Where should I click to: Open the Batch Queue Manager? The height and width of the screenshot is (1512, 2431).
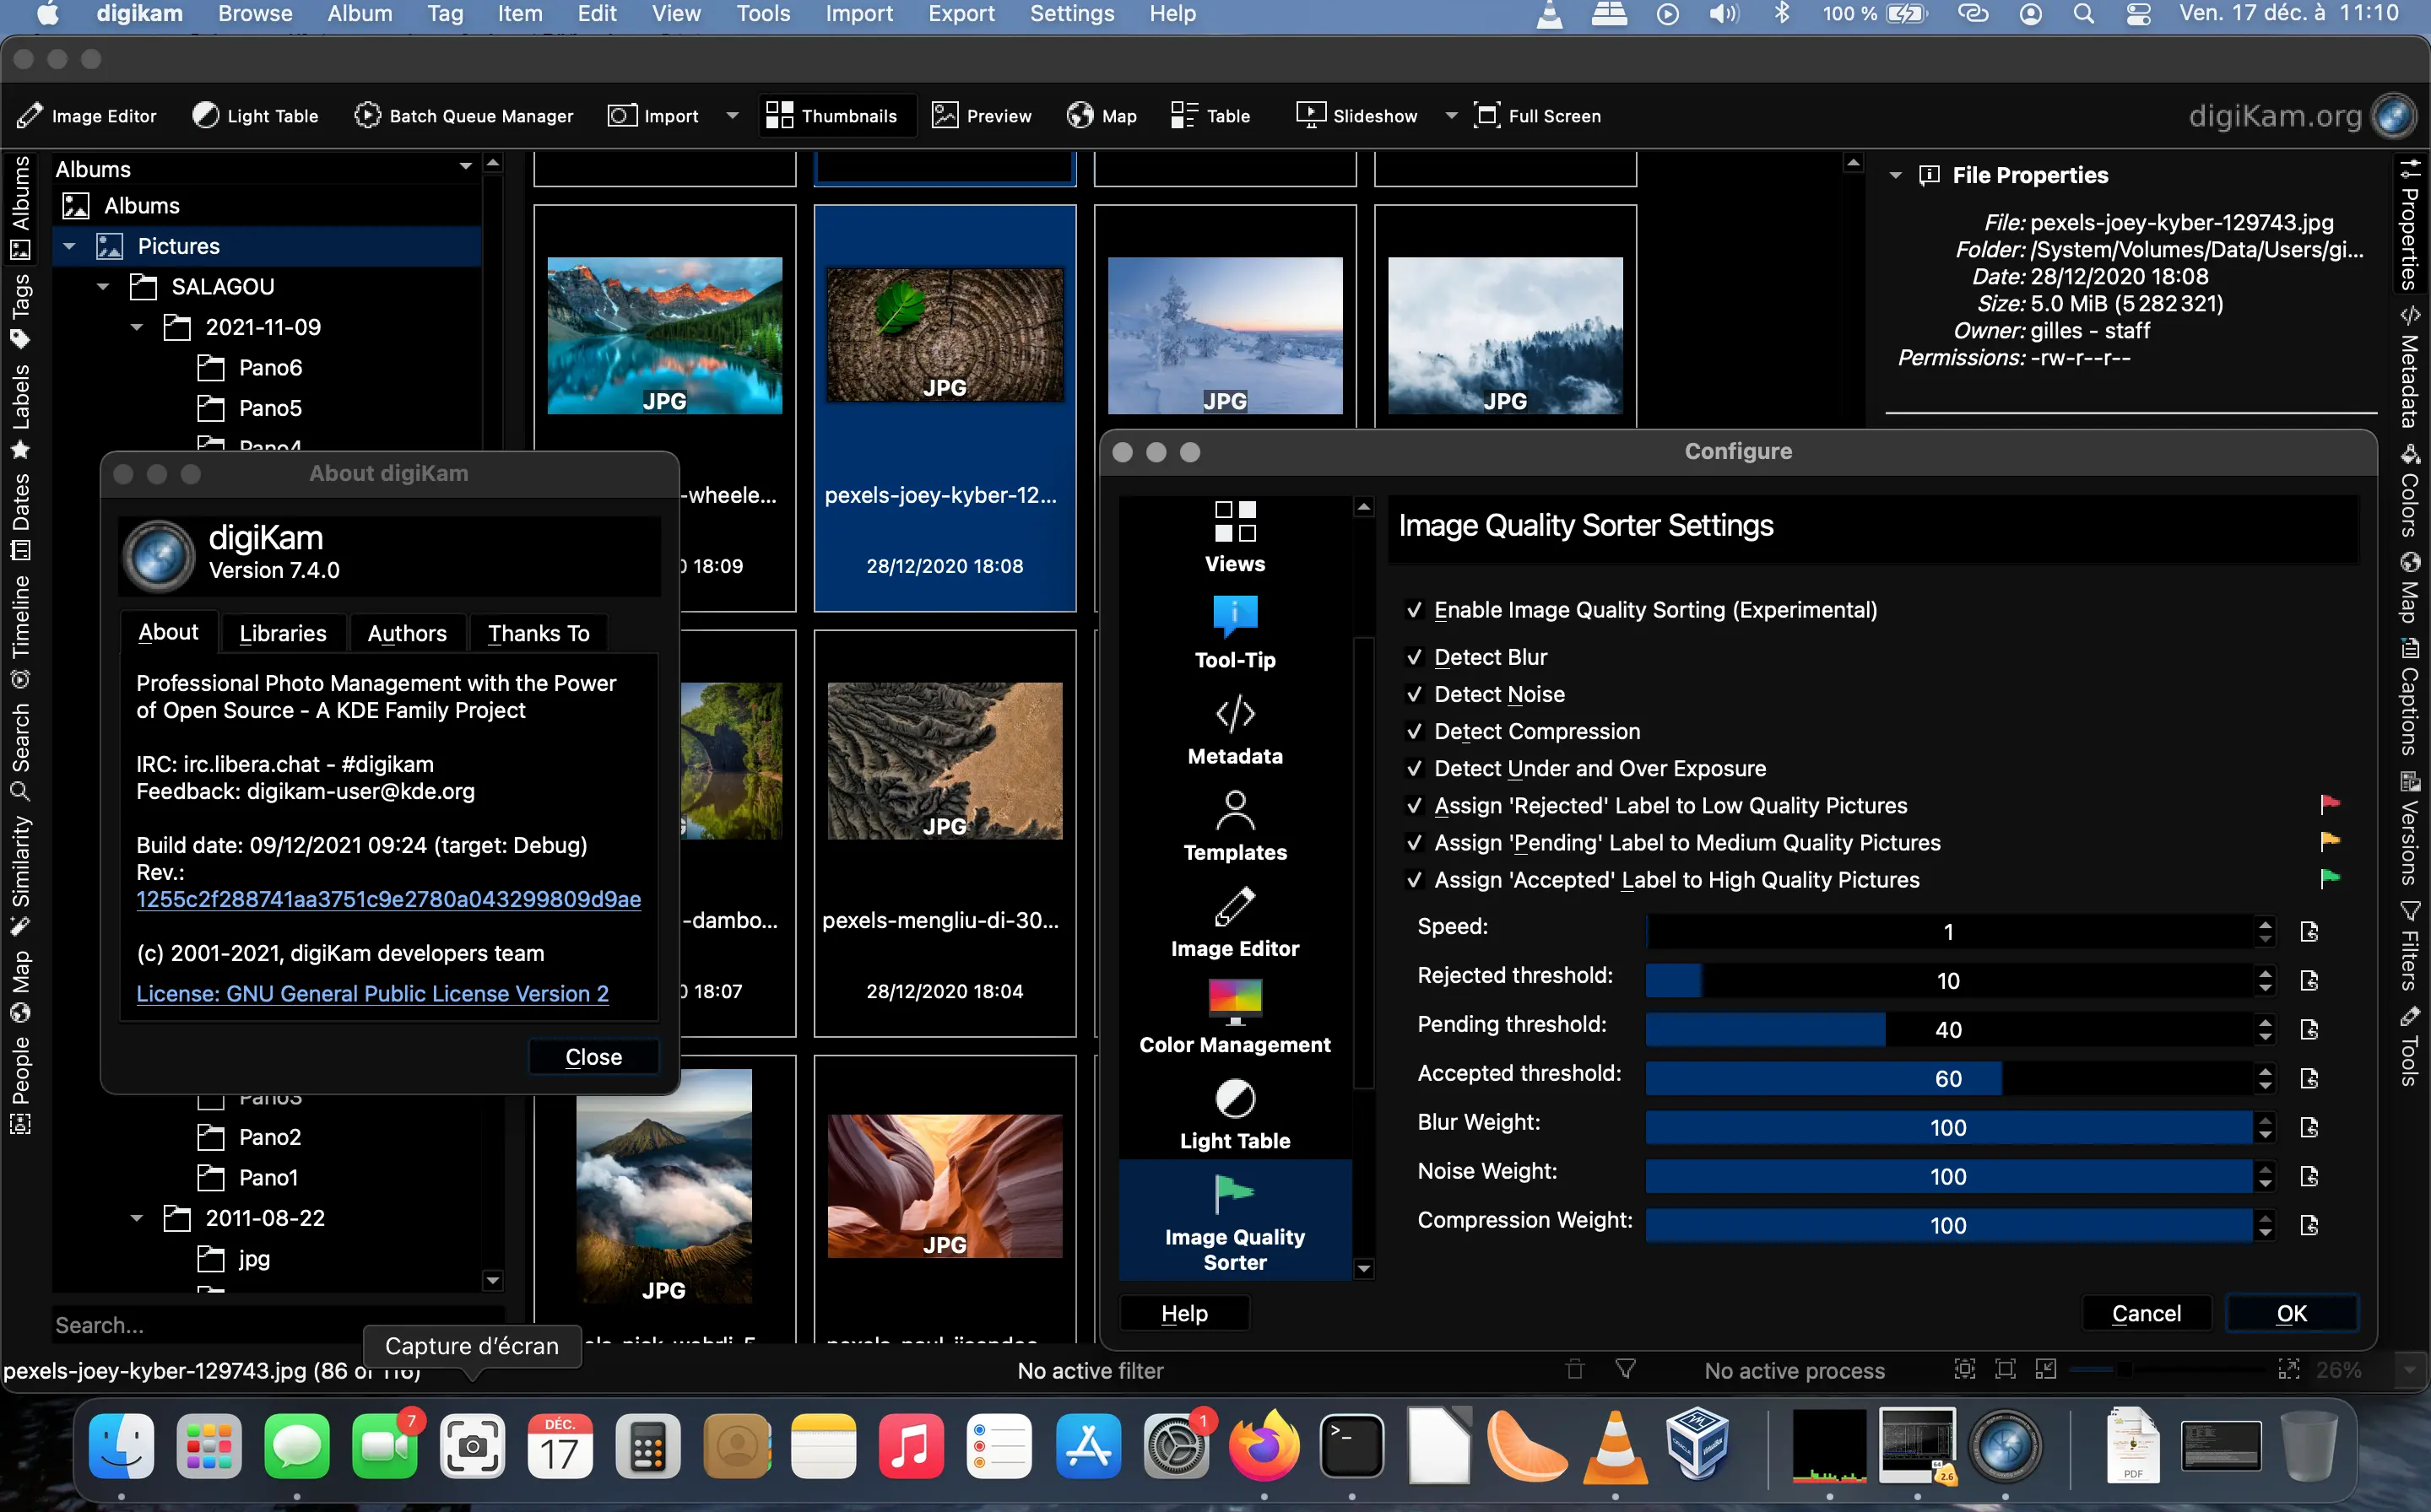click(x=463, y=115)
